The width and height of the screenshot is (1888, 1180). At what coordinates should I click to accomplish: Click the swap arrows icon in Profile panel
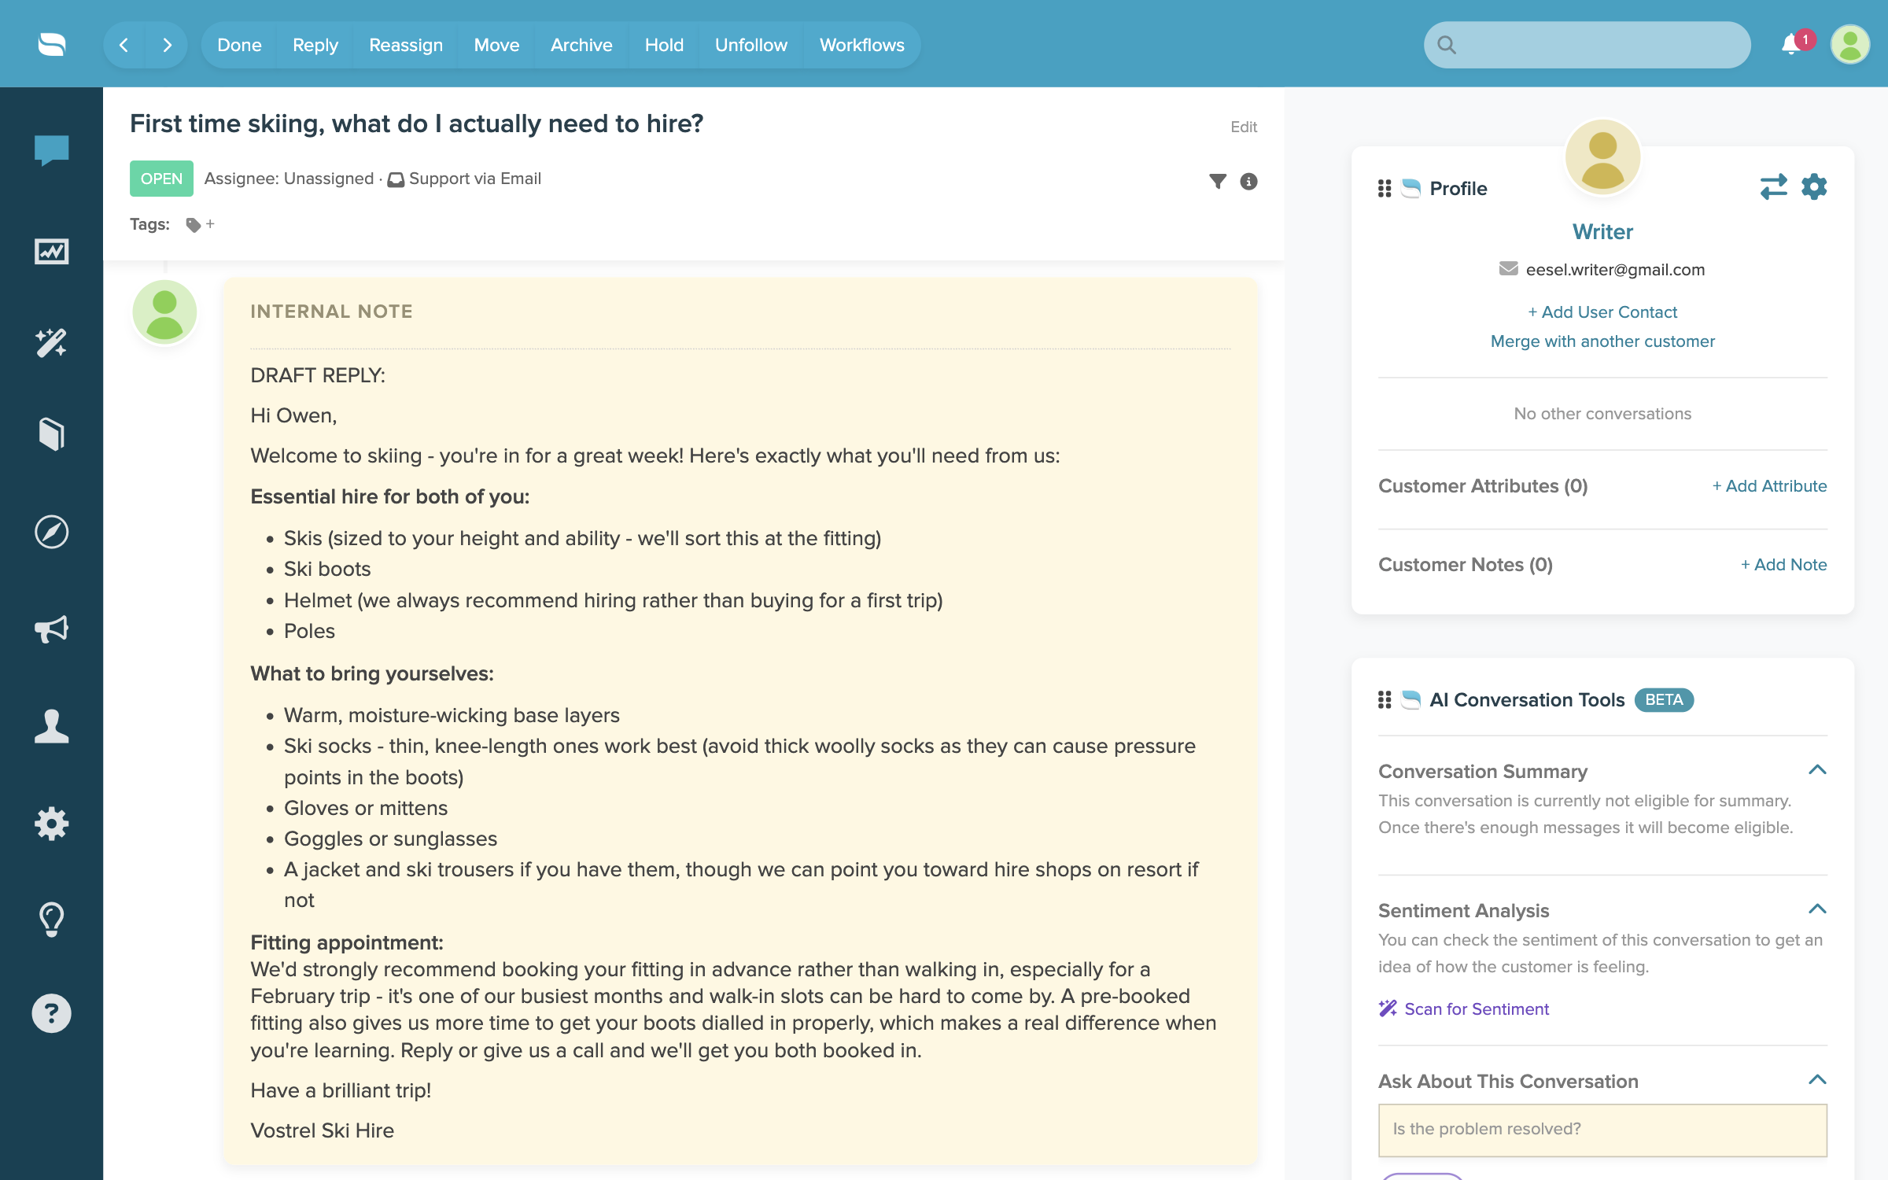point(1773,187)
